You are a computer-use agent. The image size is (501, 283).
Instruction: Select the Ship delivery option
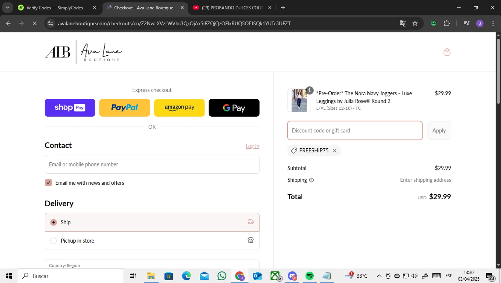[x=152, y=222]
